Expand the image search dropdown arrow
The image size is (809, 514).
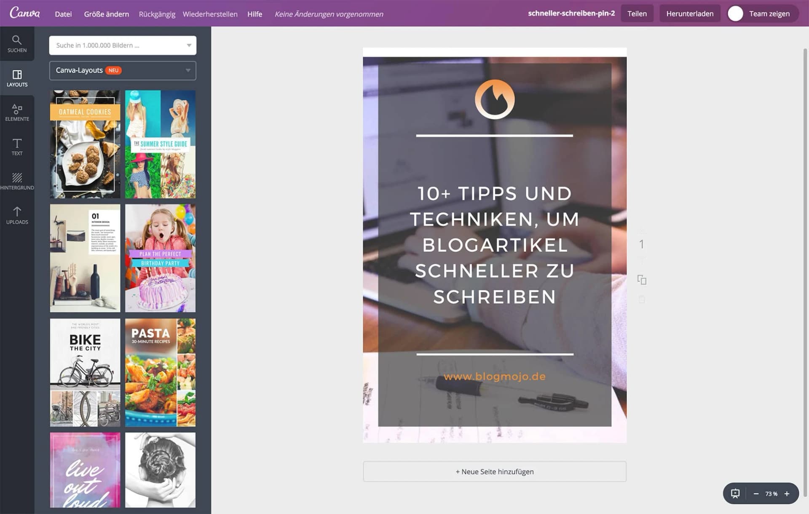(188, 45)
